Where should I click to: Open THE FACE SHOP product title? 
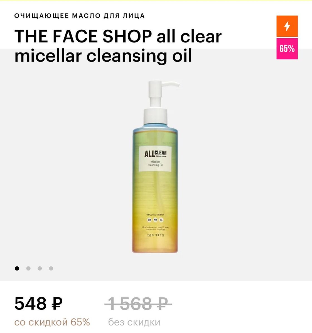[x=118, y=46]
